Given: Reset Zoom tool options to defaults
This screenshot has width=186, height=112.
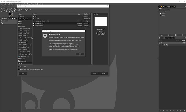Looking at the screenshot, I should pos(183,35).
